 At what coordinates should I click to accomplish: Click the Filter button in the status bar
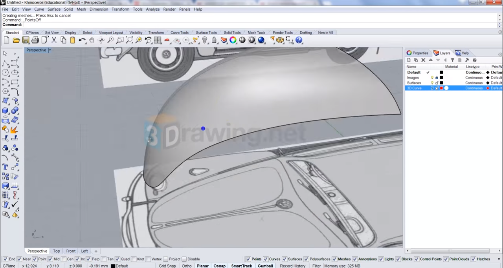[317, 266]
